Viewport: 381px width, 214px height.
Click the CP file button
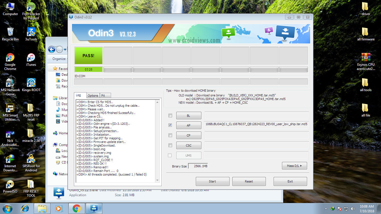(x=189, y=135)
